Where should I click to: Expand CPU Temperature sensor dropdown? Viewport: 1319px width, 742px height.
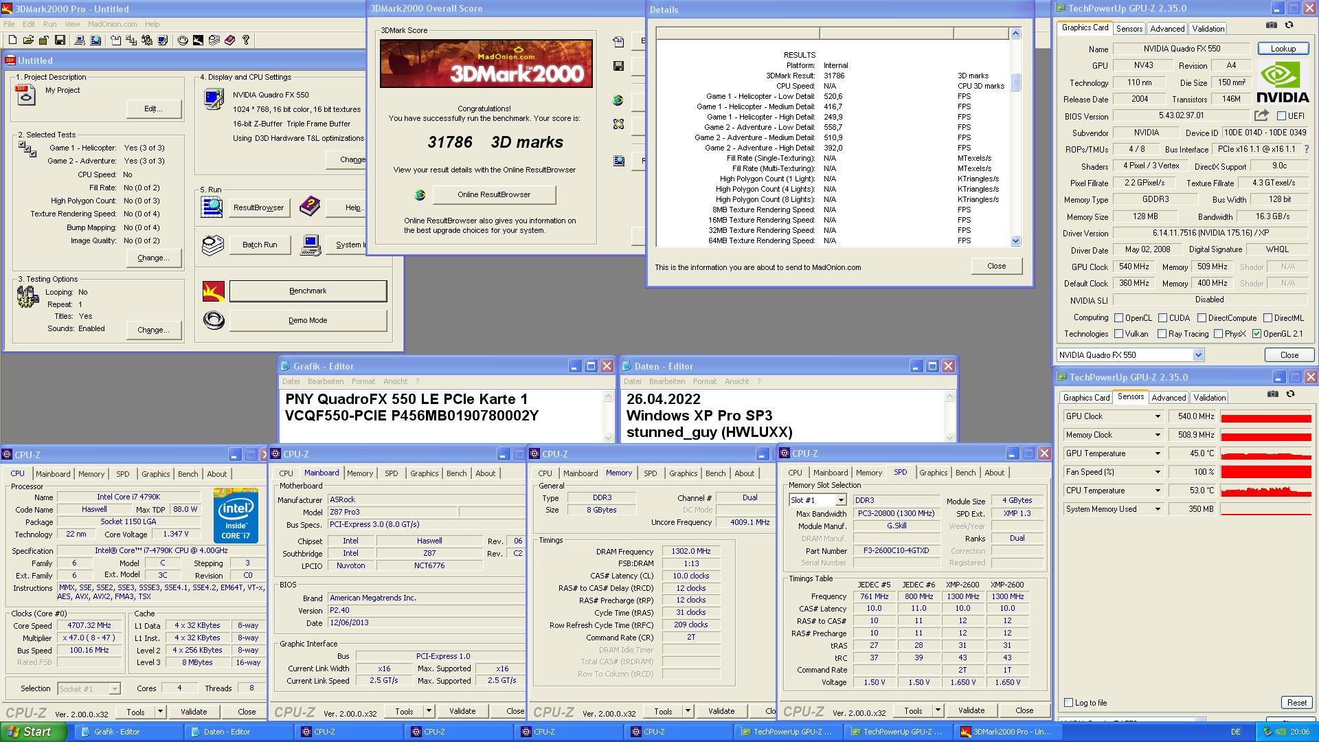1158,491
